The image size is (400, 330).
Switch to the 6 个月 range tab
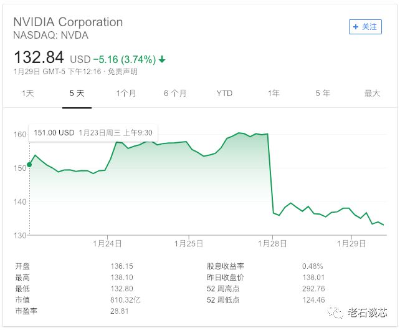point(175,93)
